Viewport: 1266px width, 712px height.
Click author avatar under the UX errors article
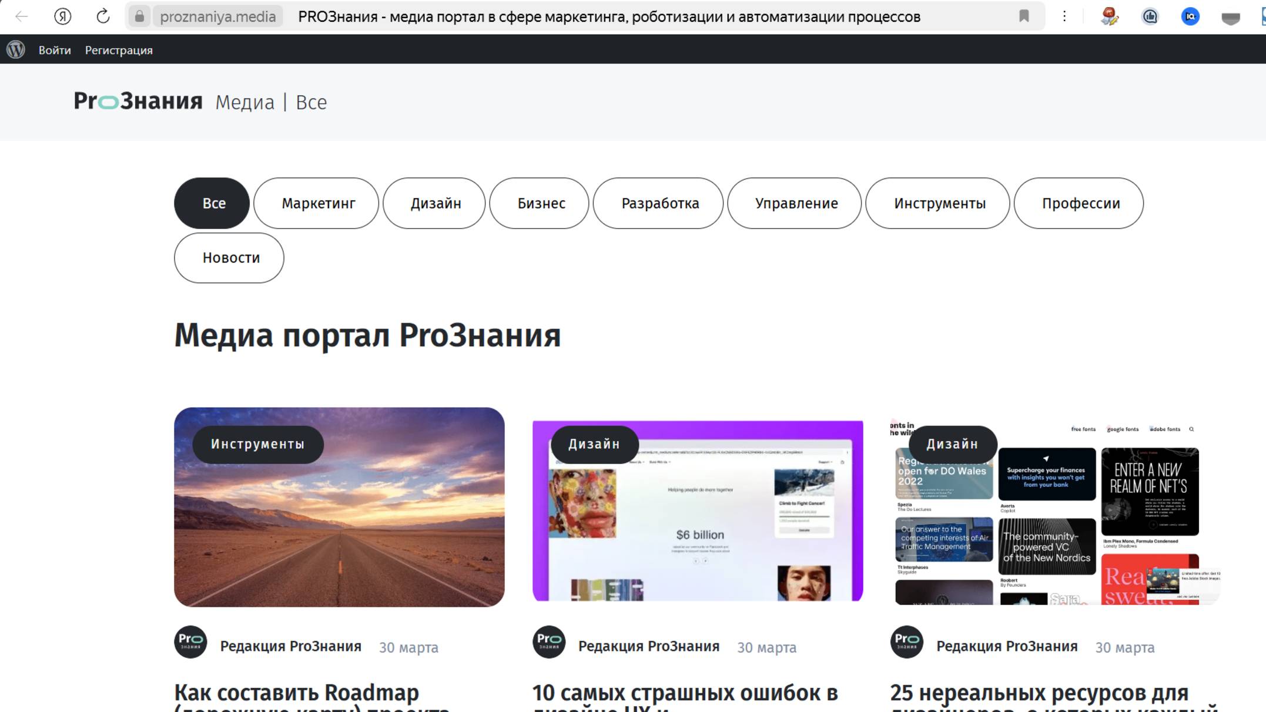549,642
